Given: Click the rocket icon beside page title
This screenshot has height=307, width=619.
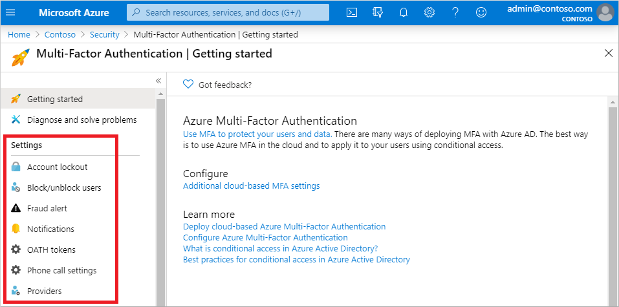Looking at the screenshot, I should point(21,58).
